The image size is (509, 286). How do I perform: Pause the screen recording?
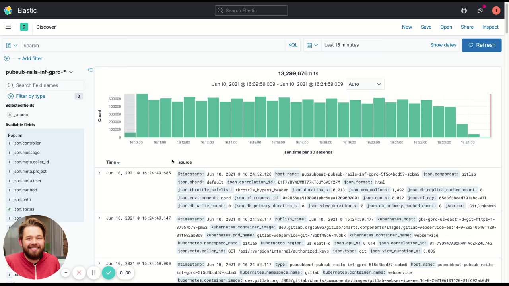94,272
